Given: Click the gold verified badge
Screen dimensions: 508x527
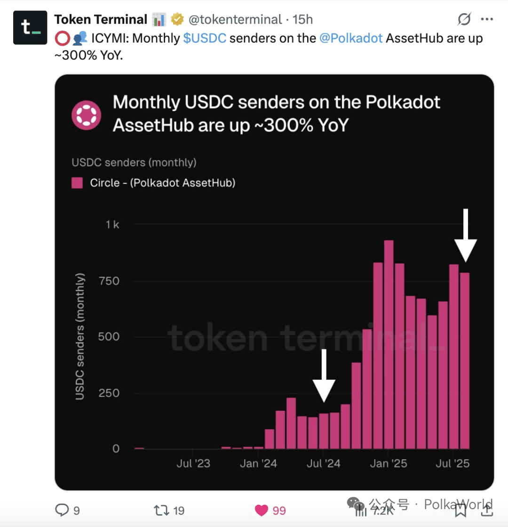Looking at the screenshot, I should coord(177,19).
